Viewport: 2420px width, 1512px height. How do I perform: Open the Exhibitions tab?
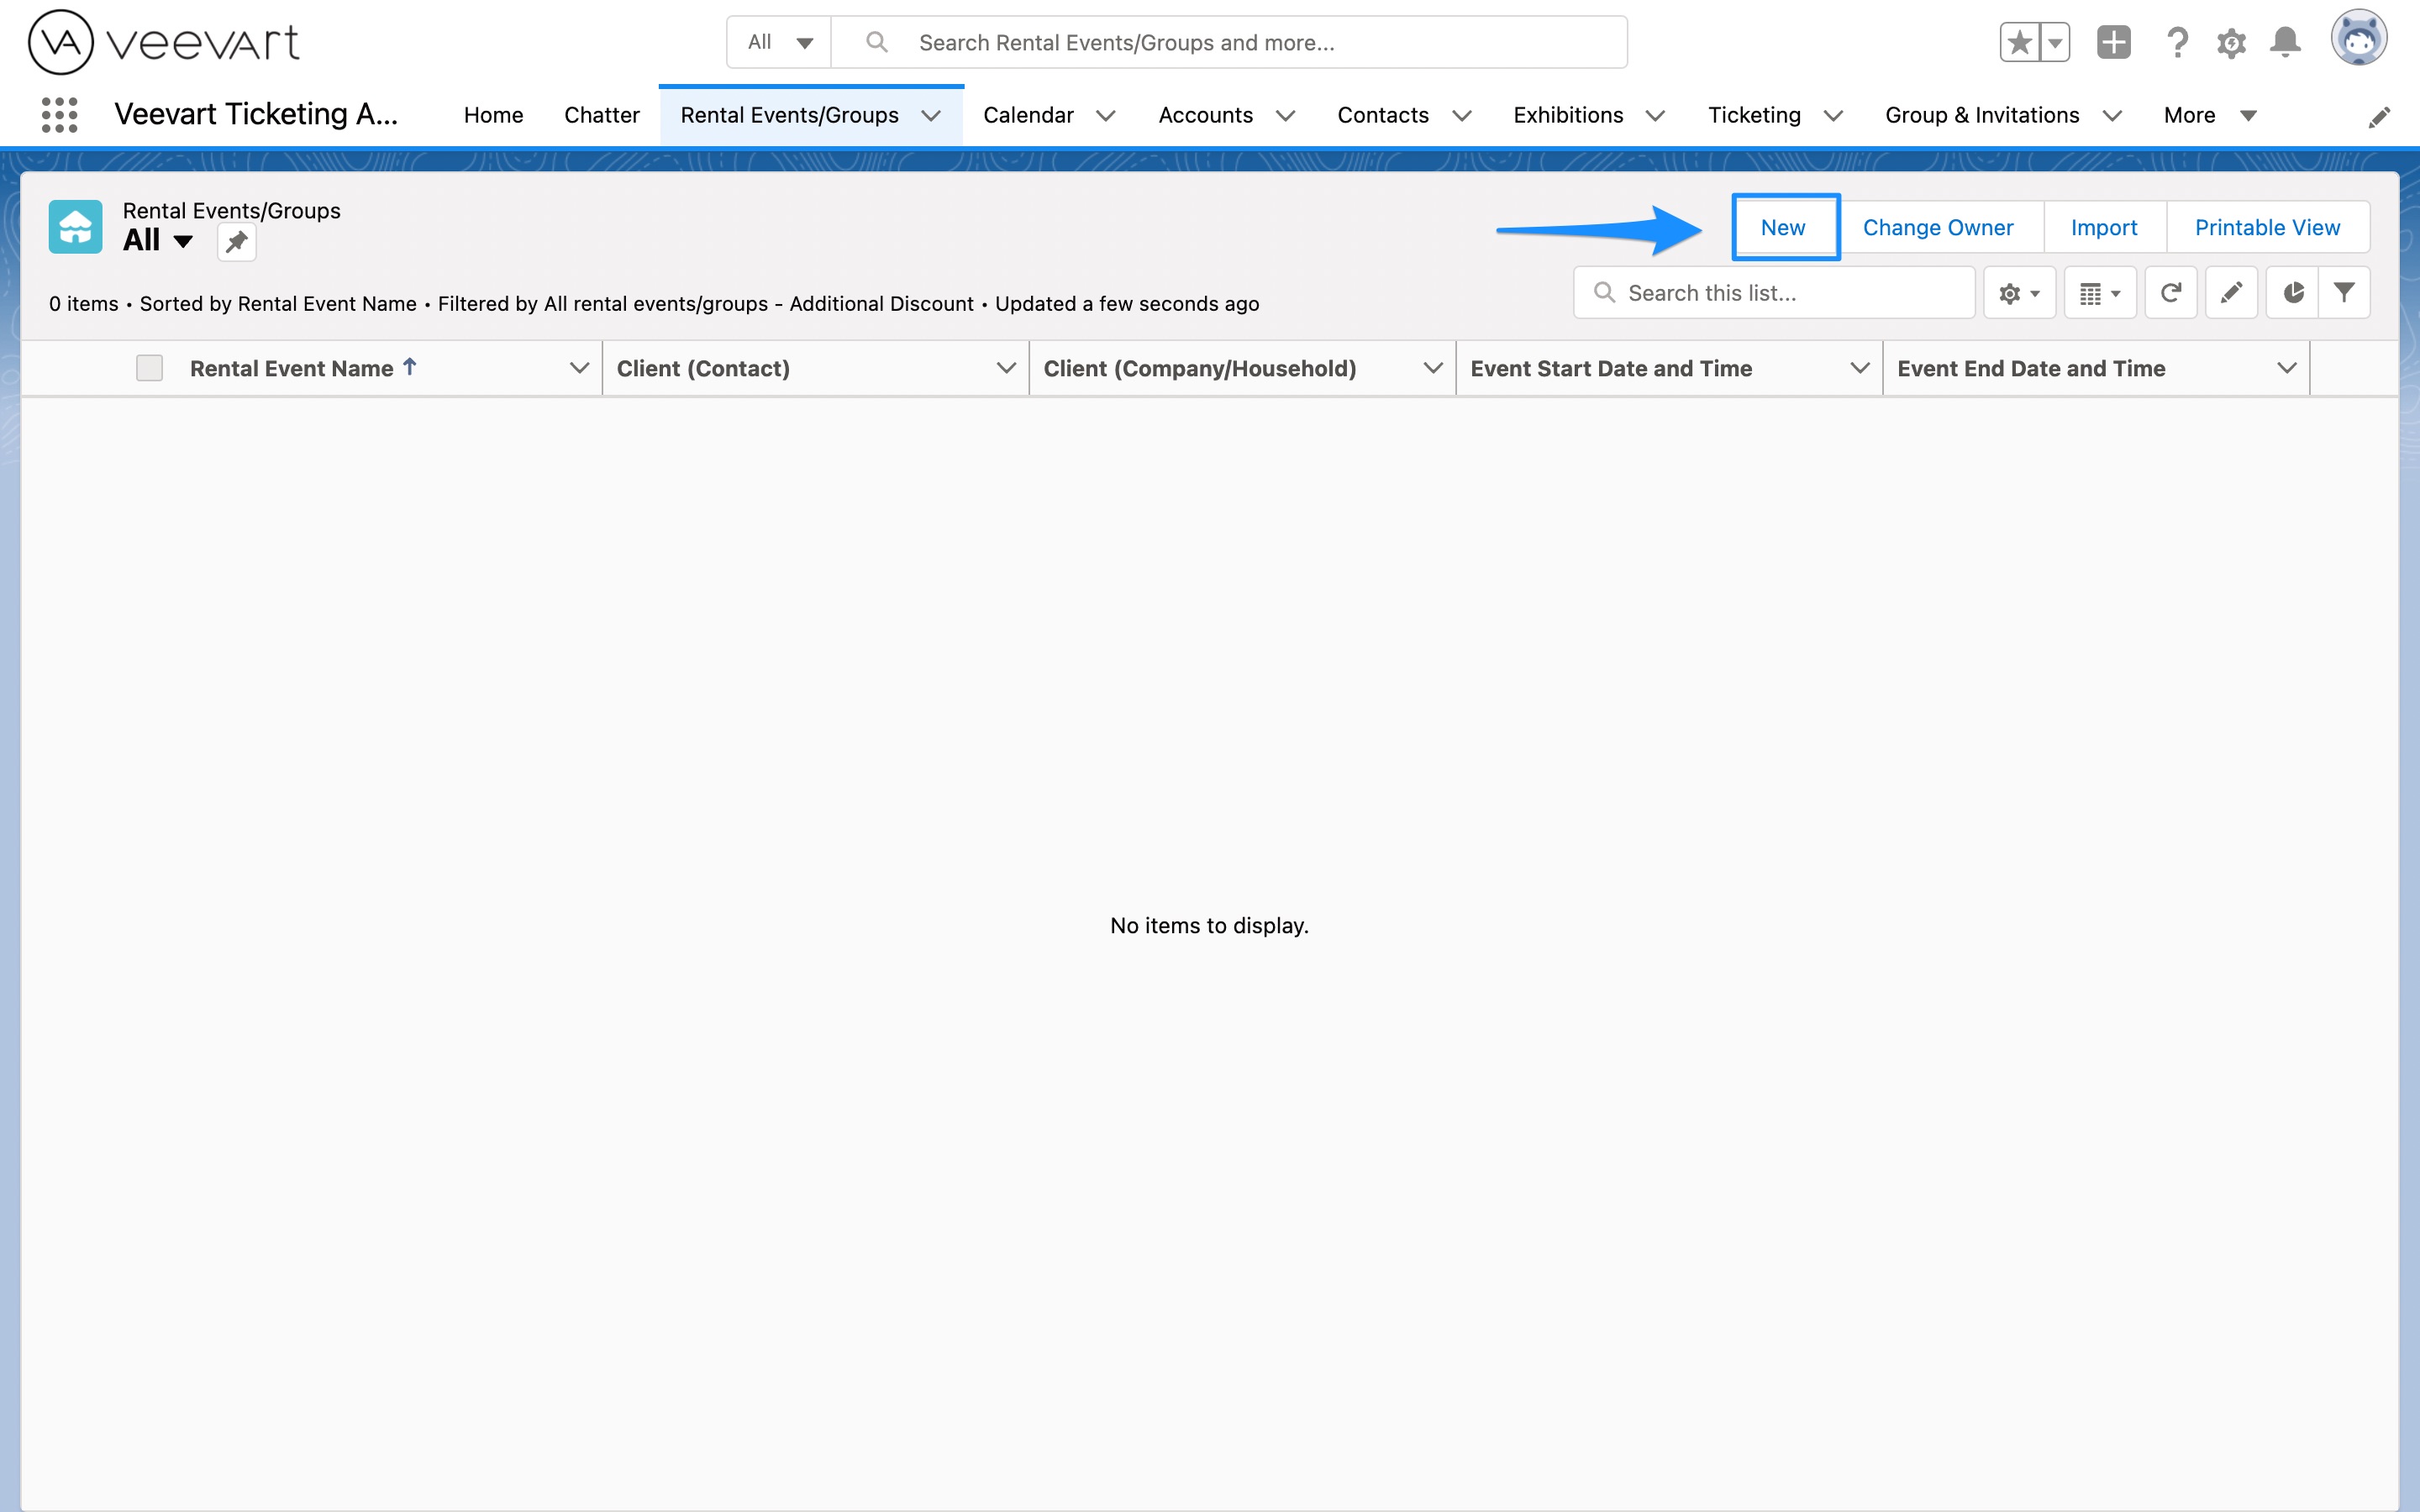(x=1567, y=115)
